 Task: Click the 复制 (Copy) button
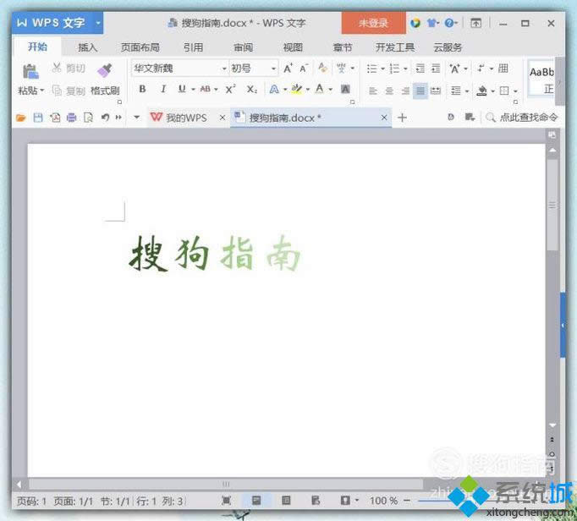(x=69, y=90)
